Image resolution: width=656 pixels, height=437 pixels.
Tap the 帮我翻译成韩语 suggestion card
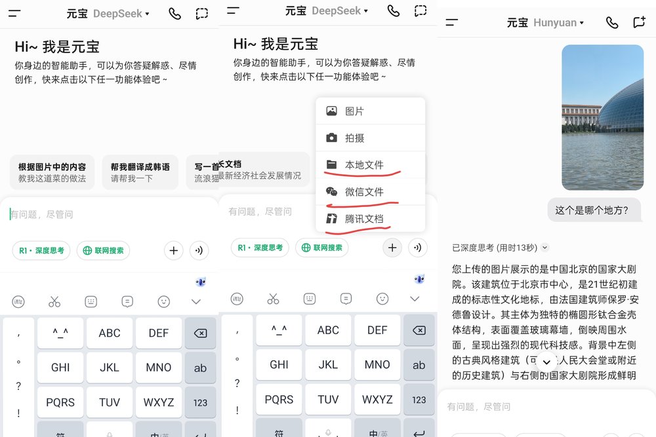pos(140,172)
